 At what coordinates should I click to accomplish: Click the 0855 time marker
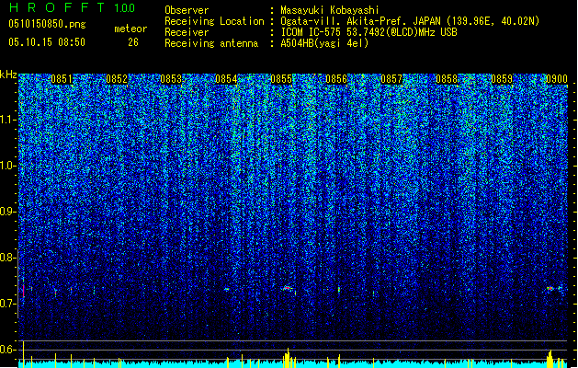tap(281, 79)
